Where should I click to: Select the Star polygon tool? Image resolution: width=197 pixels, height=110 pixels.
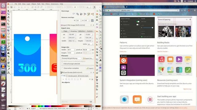(x=8, y=37)
